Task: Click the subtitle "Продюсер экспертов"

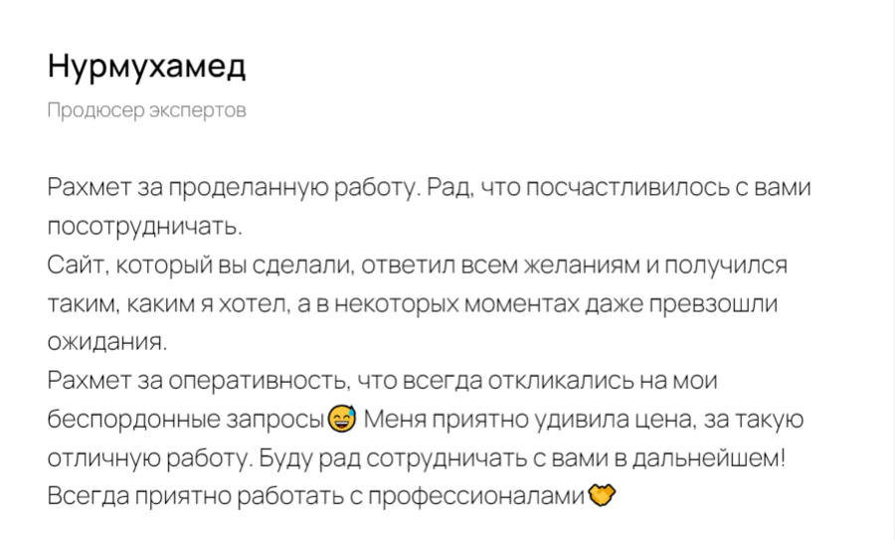Action: [x=146, y=110]
